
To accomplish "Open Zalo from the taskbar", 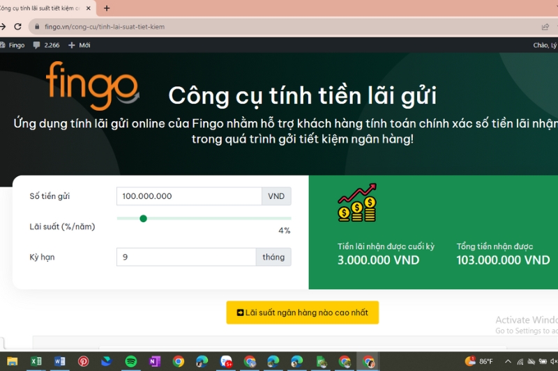I will pos(226,362).
